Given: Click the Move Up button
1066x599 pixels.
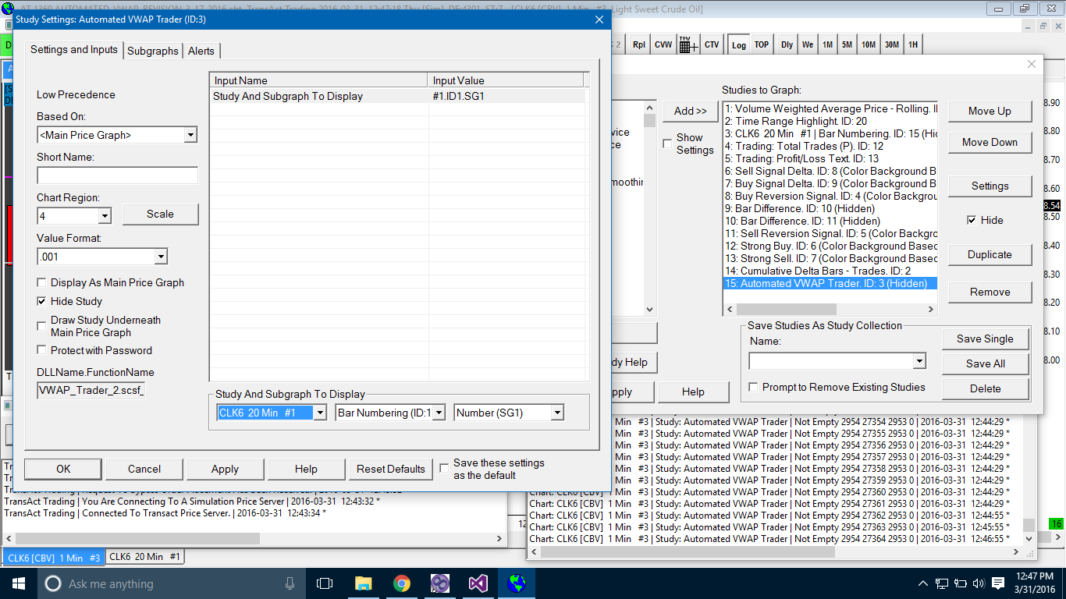Looking at the screenshot, I should click(990, 111).
